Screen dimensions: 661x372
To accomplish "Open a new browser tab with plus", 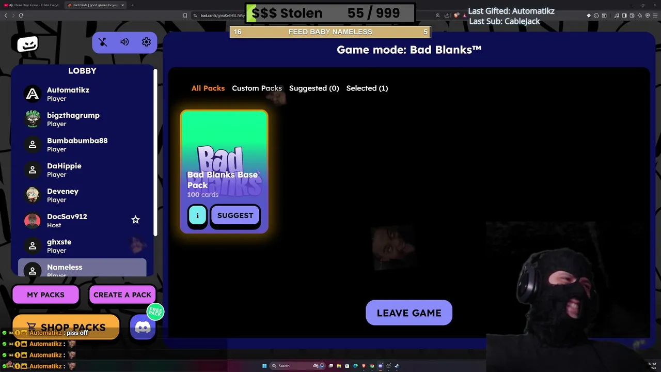I will click(132, 5).
